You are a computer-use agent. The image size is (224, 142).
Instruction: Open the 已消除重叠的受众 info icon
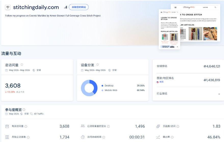click(x=108, y=126)
